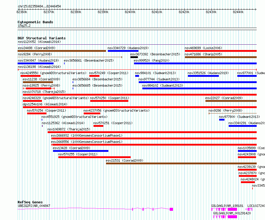Click nsv9284 (Perry2008) label

pos(35,54)
